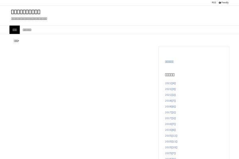Open the 2018 month 7 archive
The image size is (239, 159).
[170, 101]
